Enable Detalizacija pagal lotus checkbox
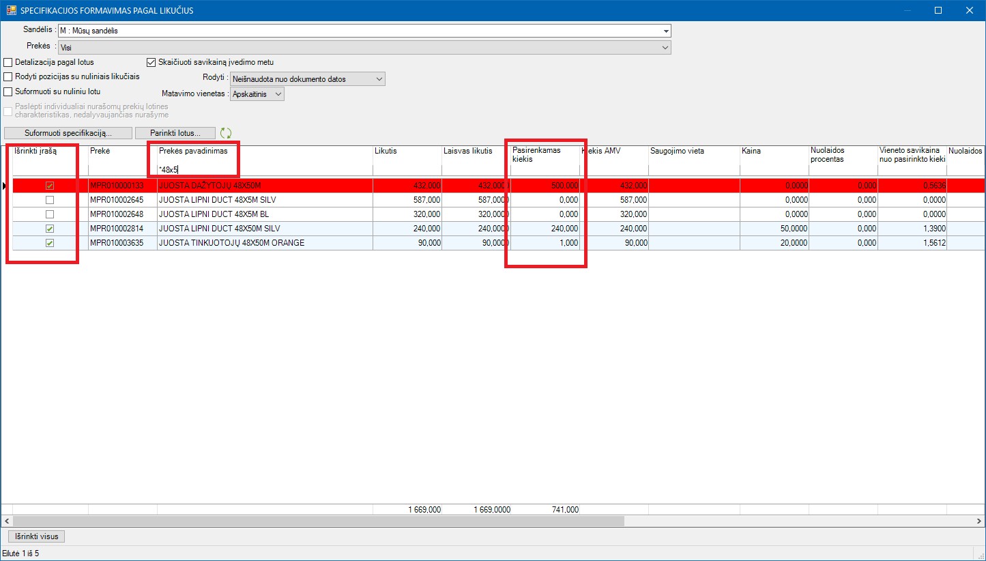986x561 pixels. pos(9,62)
